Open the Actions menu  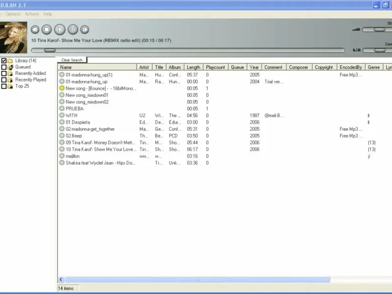coord(32,14)
